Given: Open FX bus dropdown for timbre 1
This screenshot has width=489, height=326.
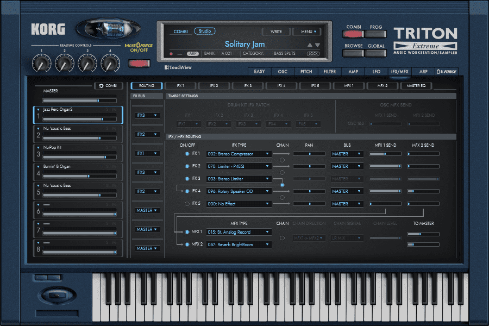Looking at the screenshot, I should tap(147, 115).
